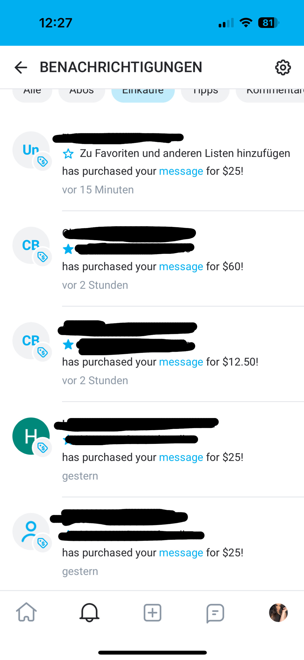Open notification settings gear
Image resolution: width=304 pixels, height=660 pixels.
point(283,68)
